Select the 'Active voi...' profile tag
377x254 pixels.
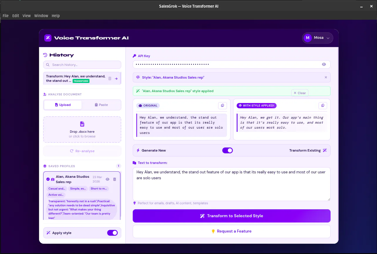(x=56, y=195)
